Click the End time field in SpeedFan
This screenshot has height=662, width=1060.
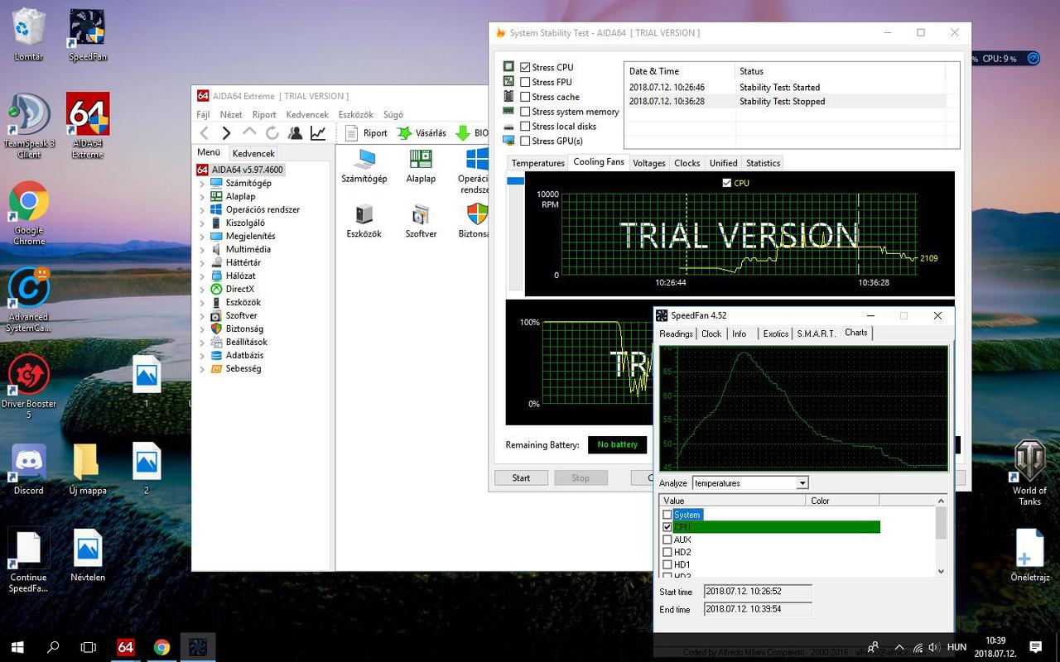point(757,609)
